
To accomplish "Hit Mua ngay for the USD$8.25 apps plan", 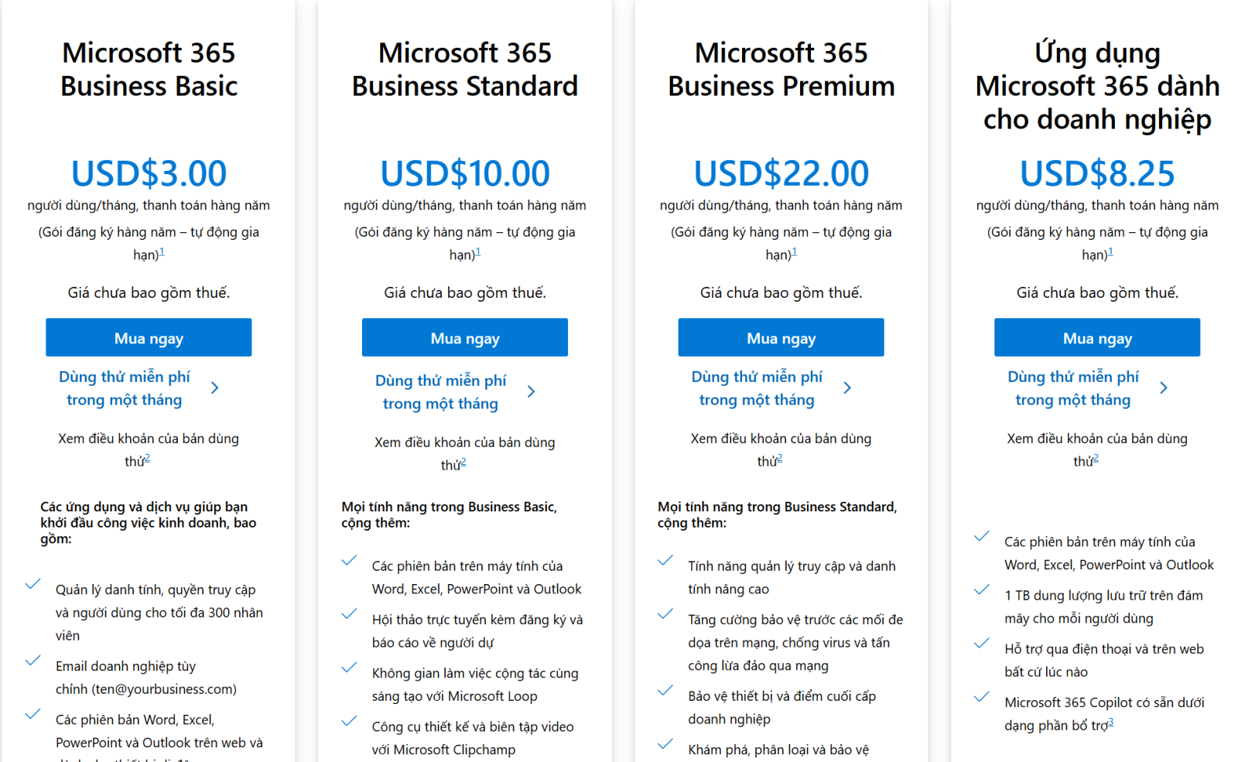I will [1097, 338].
